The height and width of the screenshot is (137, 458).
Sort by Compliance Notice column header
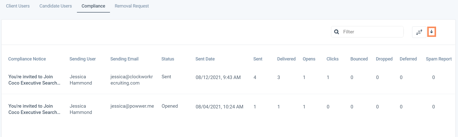(27, 59)
